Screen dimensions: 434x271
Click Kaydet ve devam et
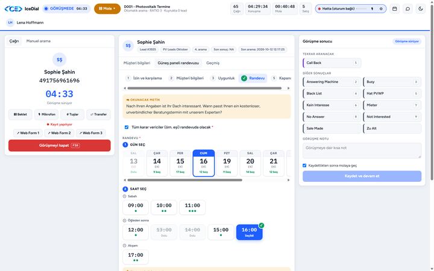point(362,176)
